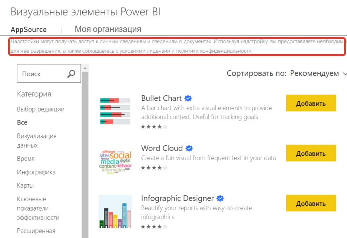This screenshot has width=347, height=238.
Task: Click the Bullet Chart description text
Action: [x=206, y=112]
